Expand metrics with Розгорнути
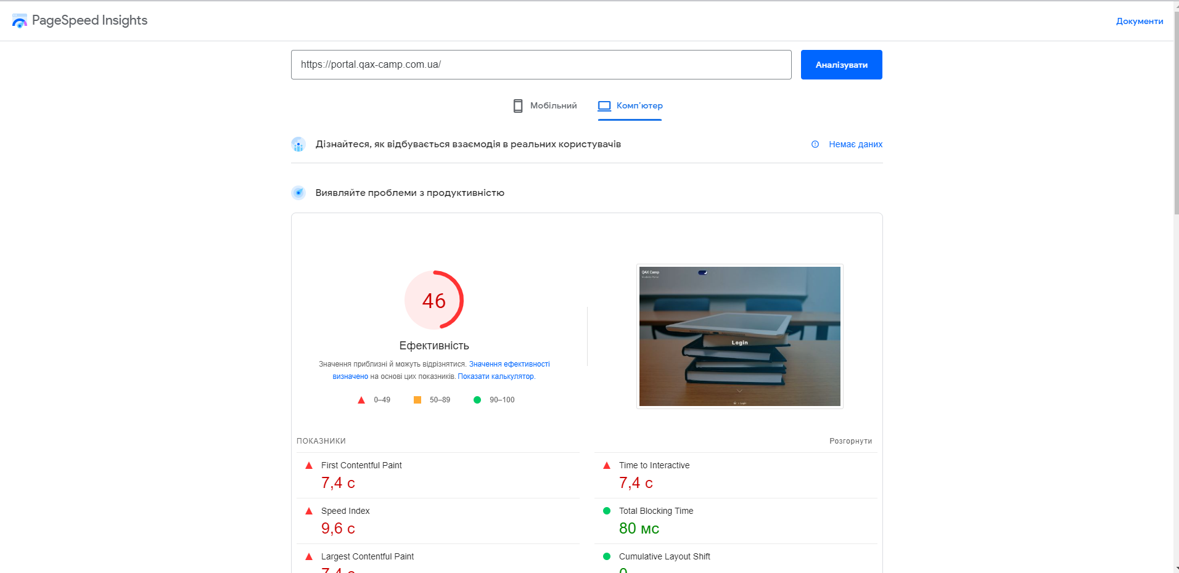The height and width of the screenshot is (573, 1179). point(851,441)
